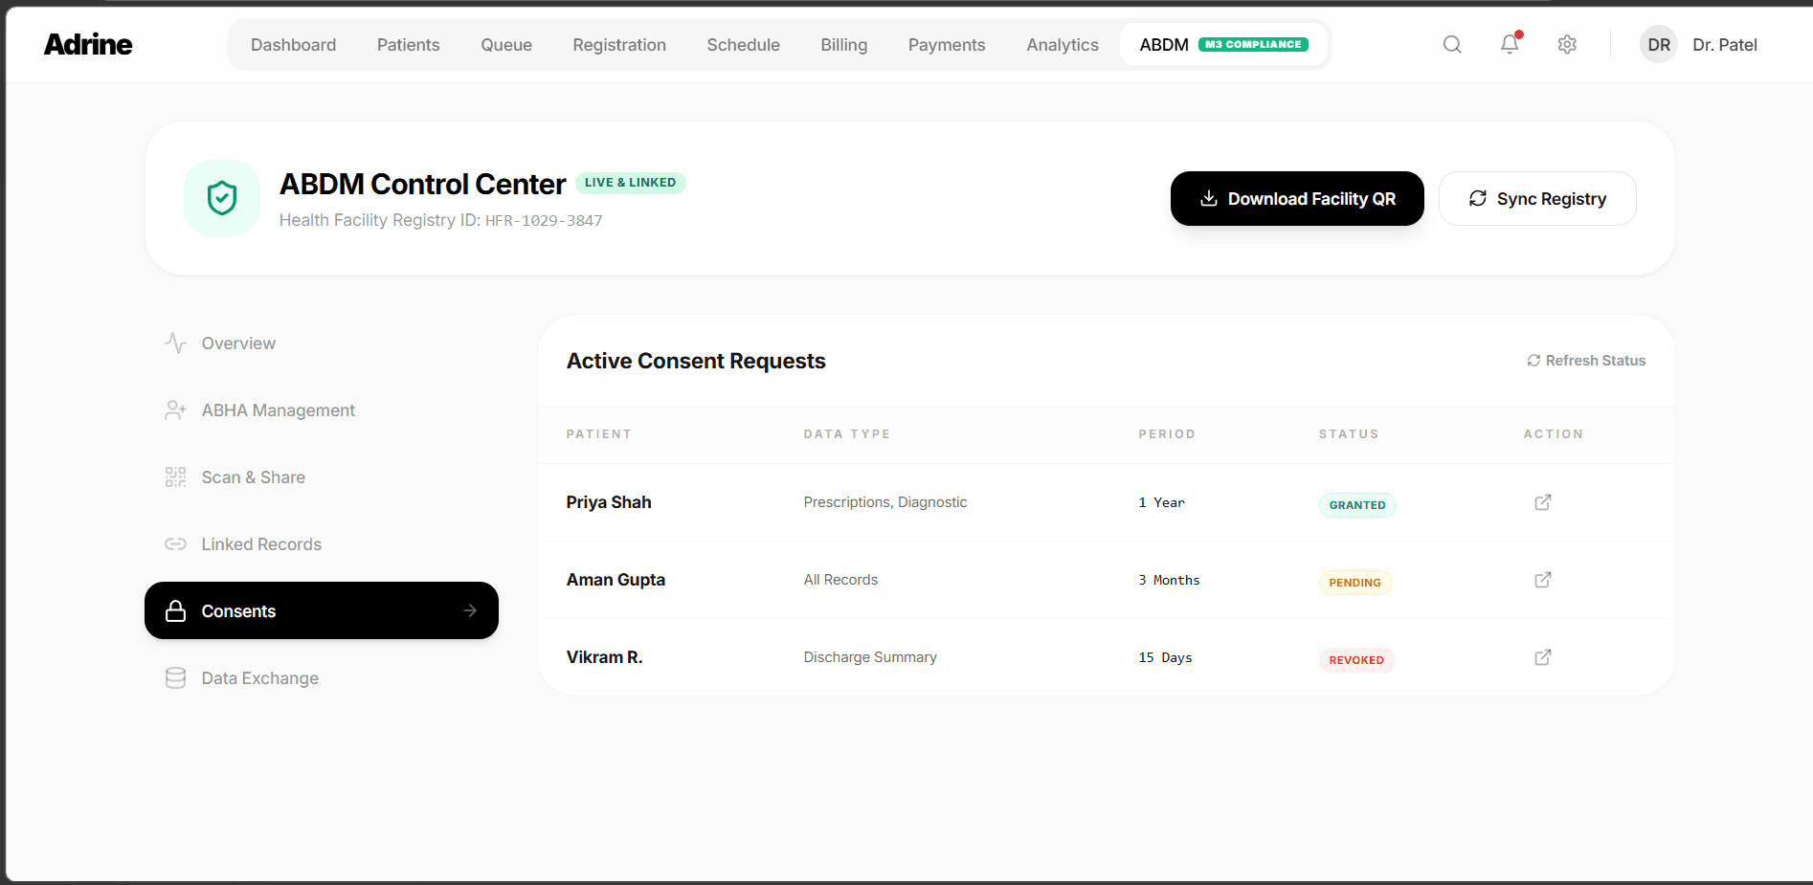Viewport: 1813px width, 885px height.
Task: Open Vikram R.'s consent external link icon
Action: (1543, 657)
